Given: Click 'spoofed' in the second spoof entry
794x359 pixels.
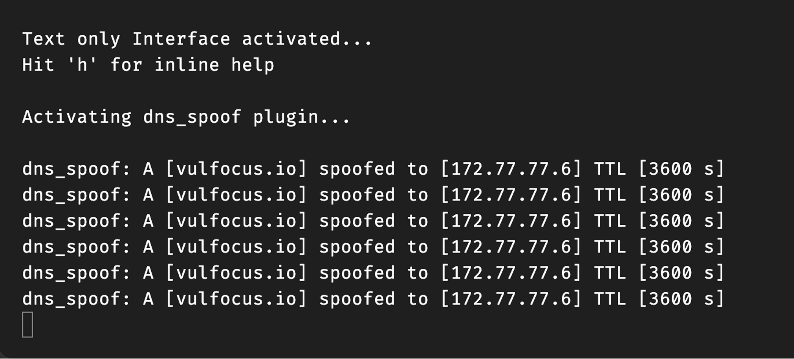Looking at the screenshot, I should point(357,195).
